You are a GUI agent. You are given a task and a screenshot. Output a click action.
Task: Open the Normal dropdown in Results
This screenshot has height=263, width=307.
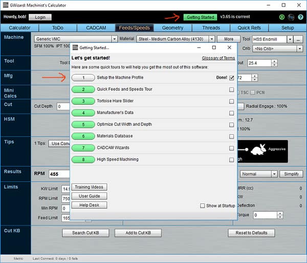click(x=274, y=174)
